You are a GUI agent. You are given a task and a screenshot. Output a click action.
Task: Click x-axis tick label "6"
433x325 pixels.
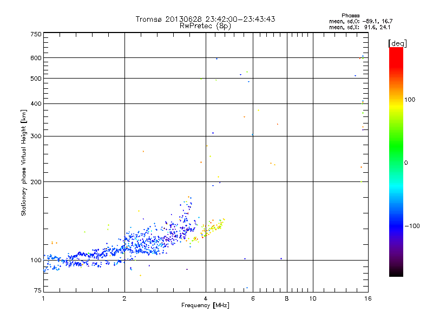click(253, 298)
